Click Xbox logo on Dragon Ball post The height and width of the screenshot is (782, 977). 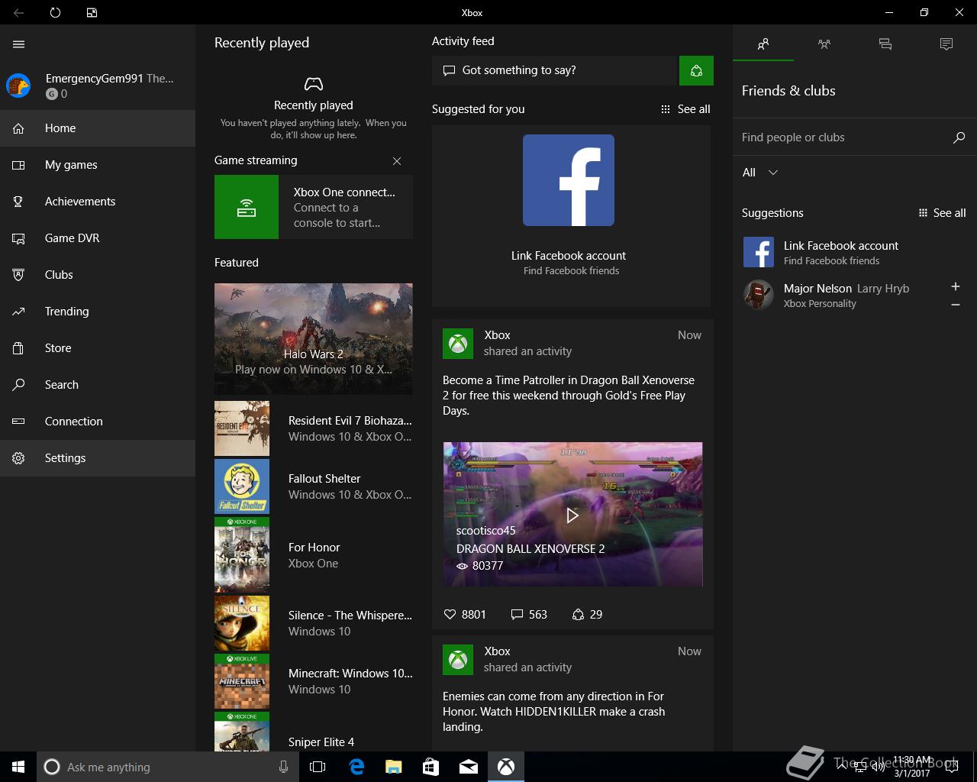click(x=458, y=343)
